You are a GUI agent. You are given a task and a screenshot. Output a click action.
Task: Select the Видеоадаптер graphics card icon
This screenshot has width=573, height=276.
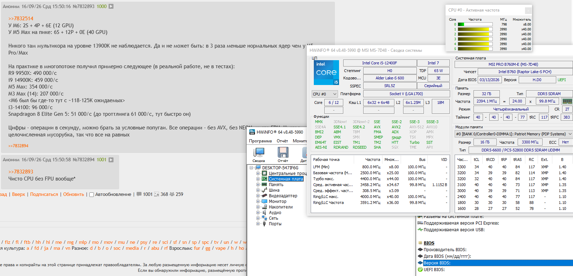tap(264, 196)
